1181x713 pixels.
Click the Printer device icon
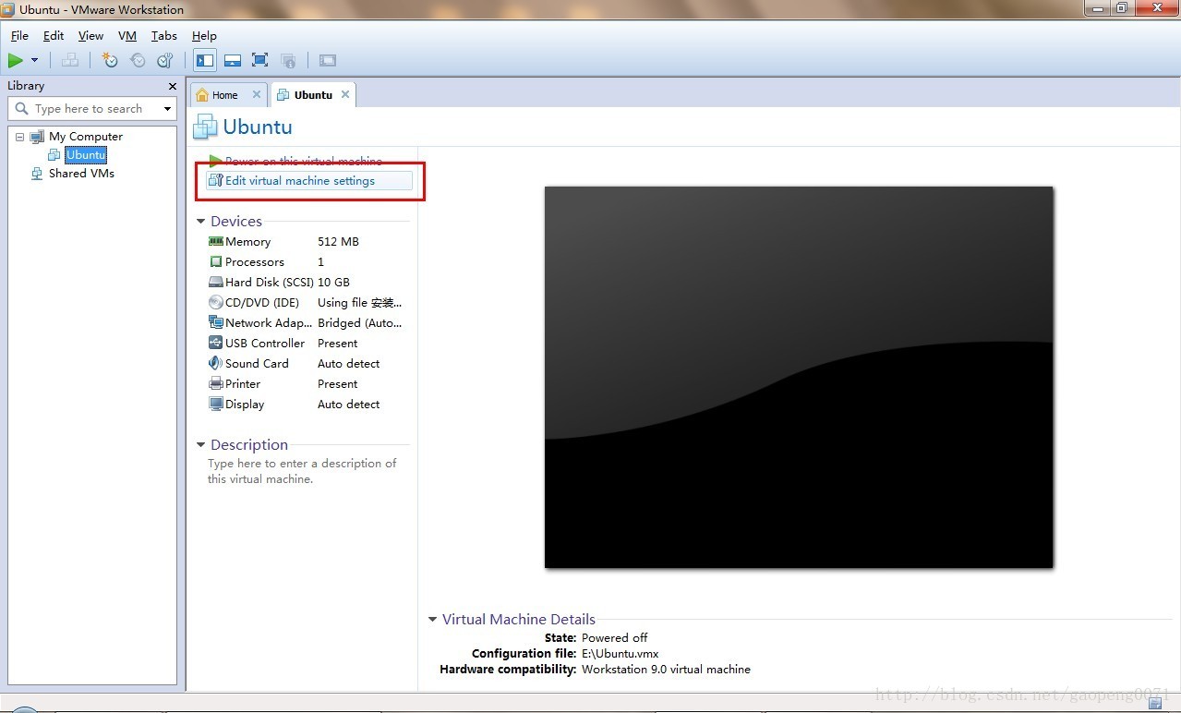[x=216, y=383]
